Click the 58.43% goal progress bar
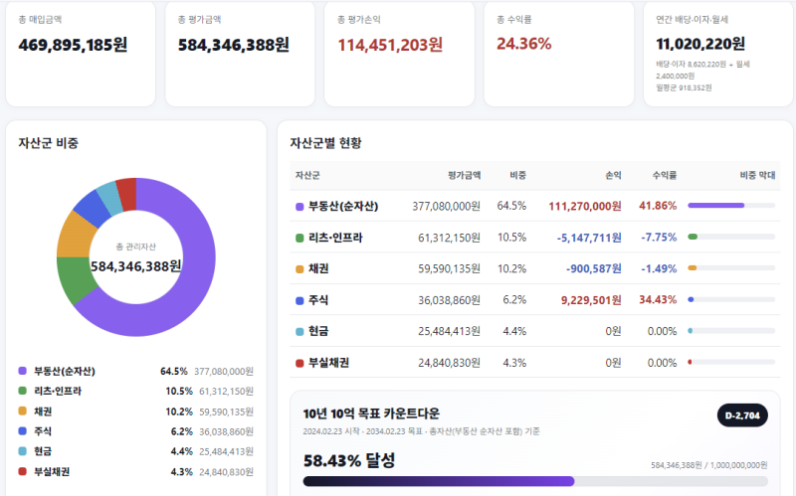 pyautogui.click(x=535, y=481)
